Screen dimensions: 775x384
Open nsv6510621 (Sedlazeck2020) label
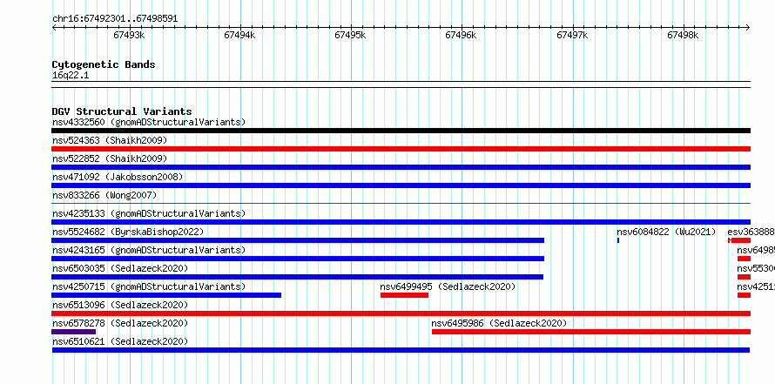[120, 341]
